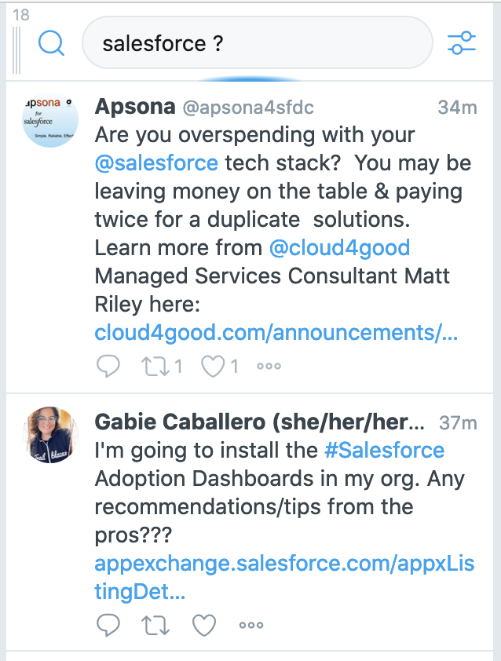Reply to the Apsona tweet
This screenshot has height=661, width=501.
click(x=108, y=366)
